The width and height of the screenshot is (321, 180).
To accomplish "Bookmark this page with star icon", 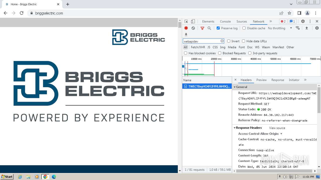I will pyautogui.click(x=289, y=13).
